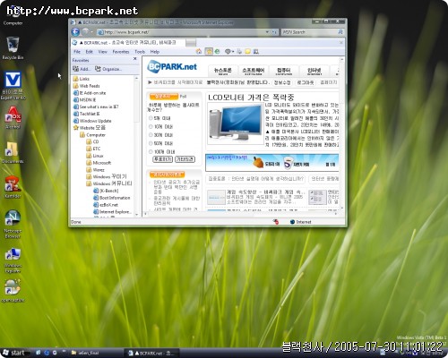Screen dimensions: 448x358
Task: Open the Windows Update favorite link
Action: [92, 121]
